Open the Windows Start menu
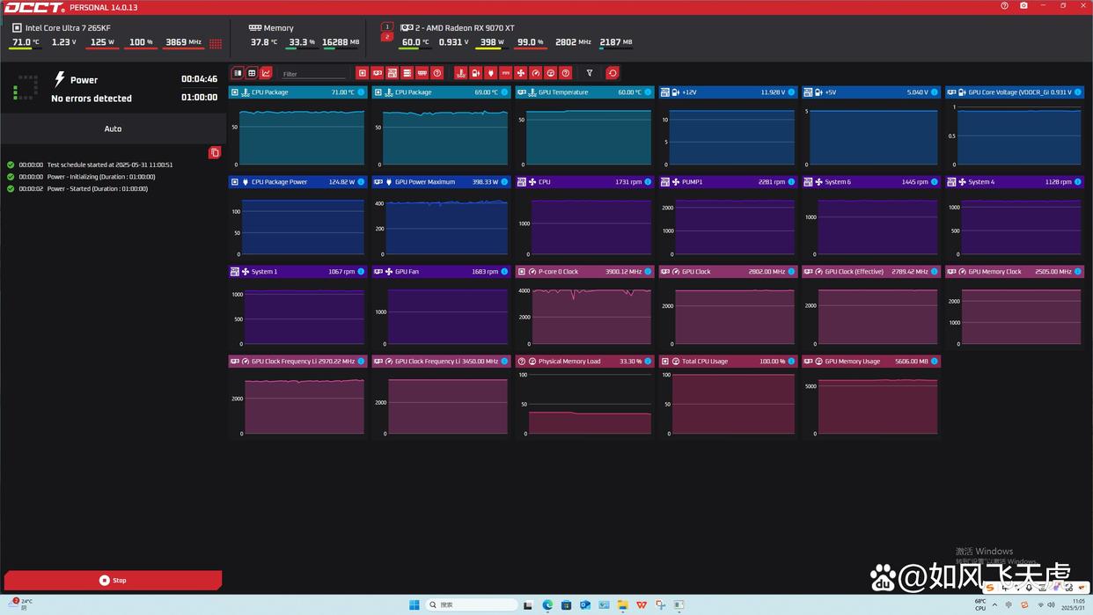This screenshot has width=1093, height=615. pos(414,604)
